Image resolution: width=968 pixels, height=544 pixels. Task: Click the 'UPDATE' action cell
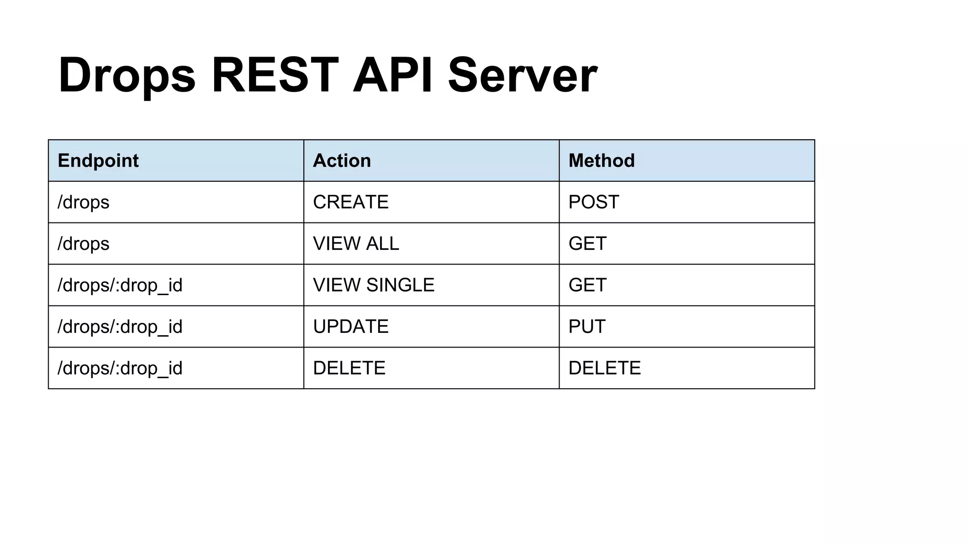(x=431, y=327)
